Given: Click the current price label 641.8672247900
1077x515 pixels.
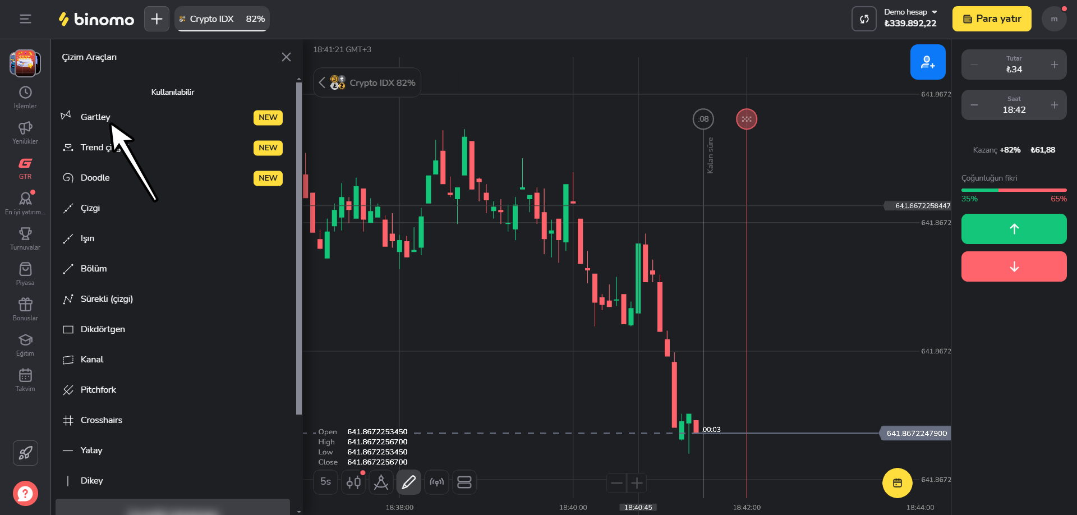Looking at the screenshot, I should pos(915,433).
